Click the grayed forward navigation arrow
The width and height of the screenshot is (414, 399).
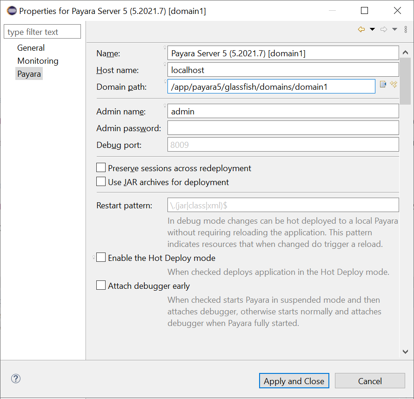point(384,29)
